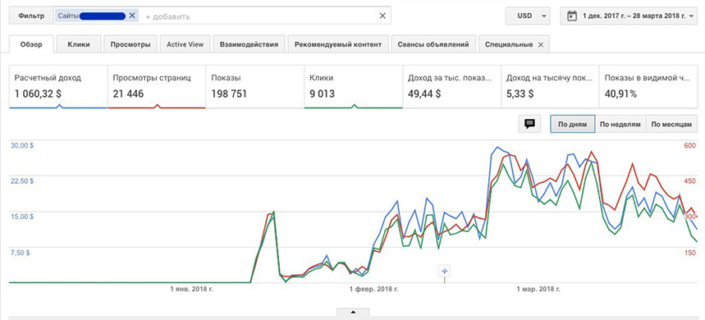Enable the Показы metric card
Screen dimensions: 705x320
[x=255, y=86]
